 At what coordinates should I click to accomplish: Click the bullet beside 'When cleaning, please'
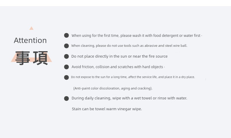tap(66, 46)
